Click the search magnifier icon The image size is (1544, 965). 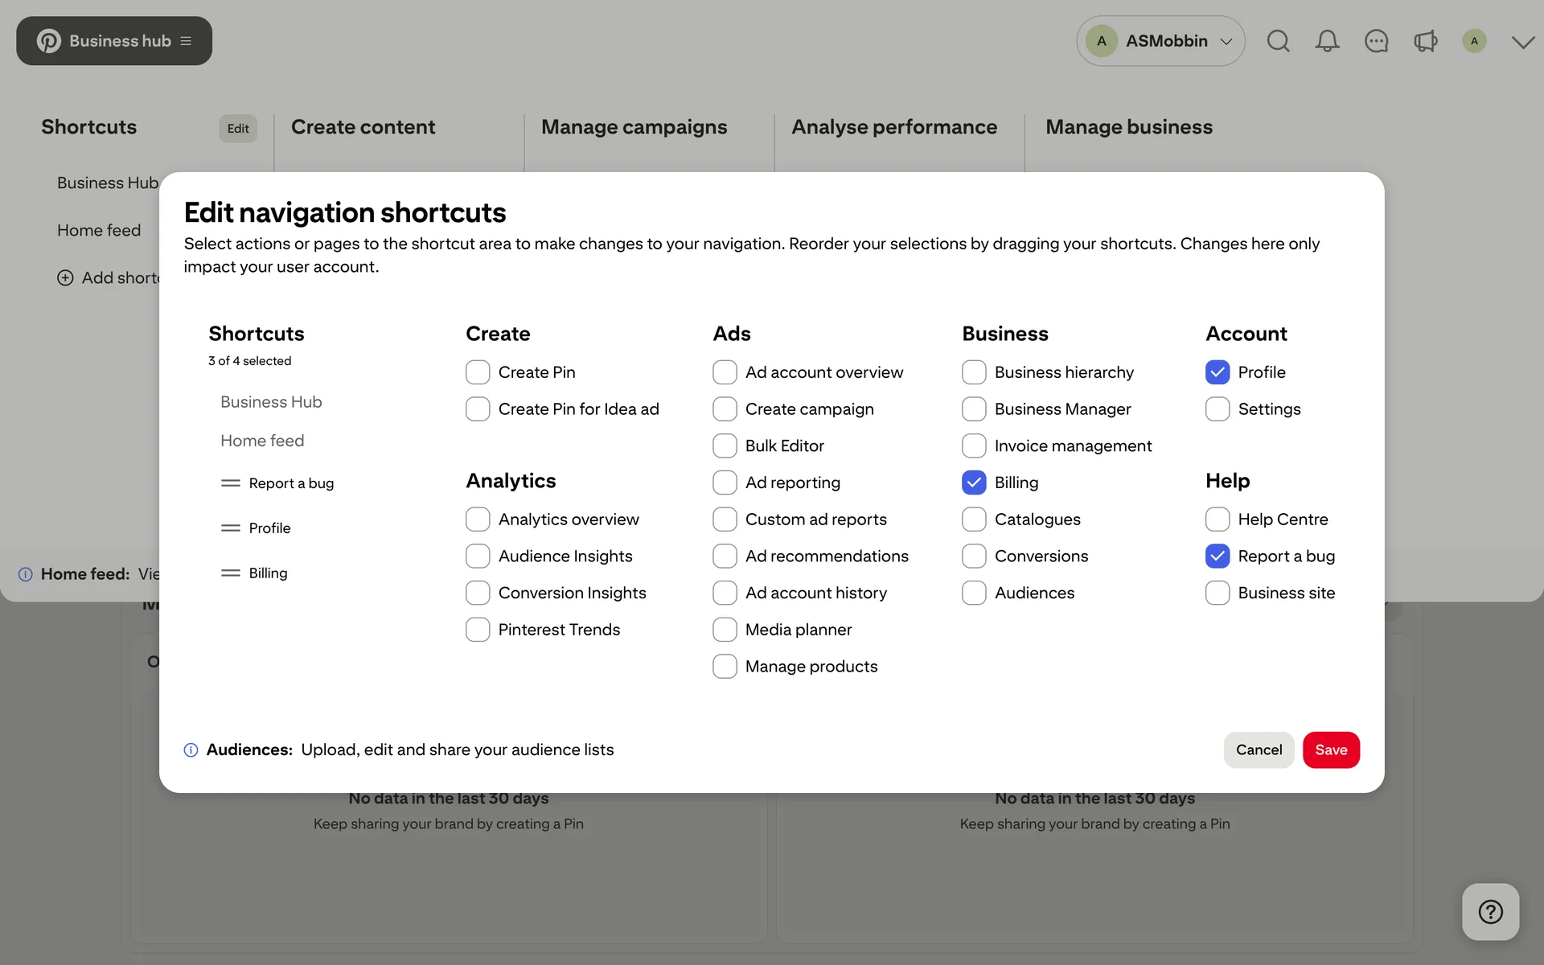(1278, 41)
